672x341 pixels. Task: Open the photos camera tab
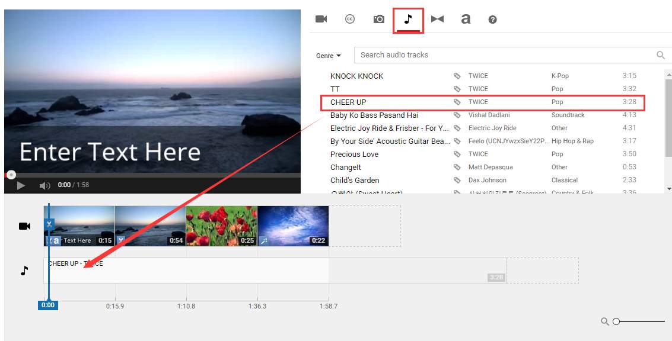pos(379,20)
